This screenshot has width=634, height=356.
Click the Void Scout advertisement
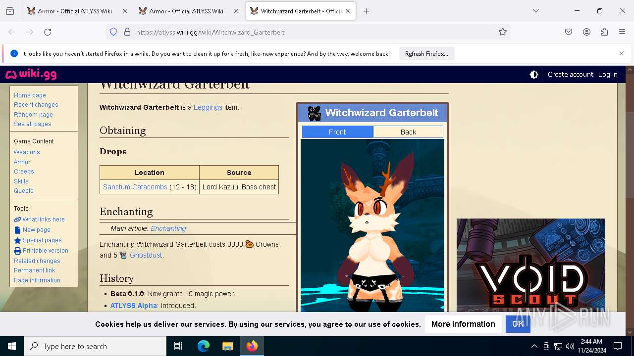point(531,266)
